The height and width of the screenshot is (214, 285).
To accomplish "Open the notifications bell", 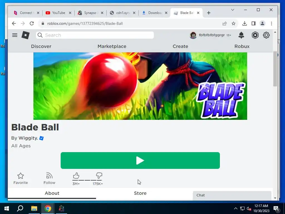I will point(241,35).
